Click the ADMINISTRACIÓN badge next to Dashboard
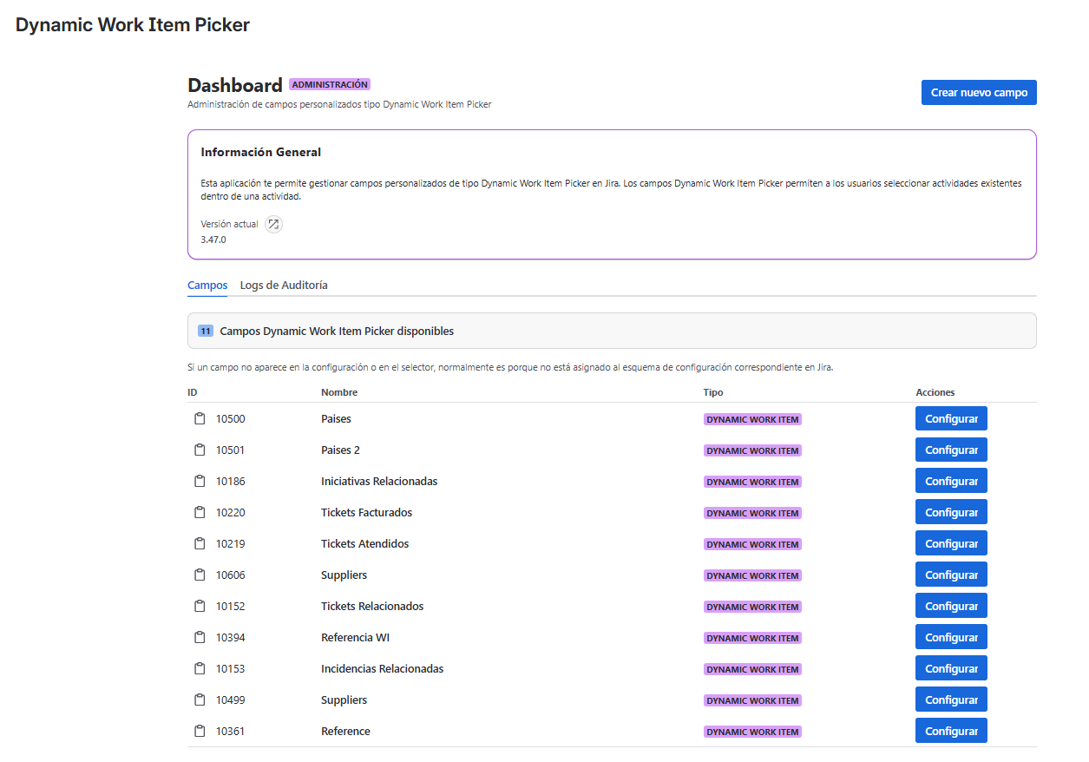1089x762 pixels. coord(330,85)
